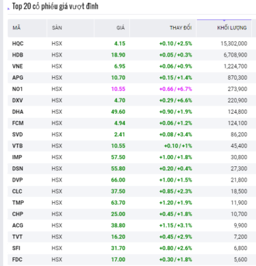Open the DXV stock code
This screenshot has height=266, width=256.
[x=17, y=100]
